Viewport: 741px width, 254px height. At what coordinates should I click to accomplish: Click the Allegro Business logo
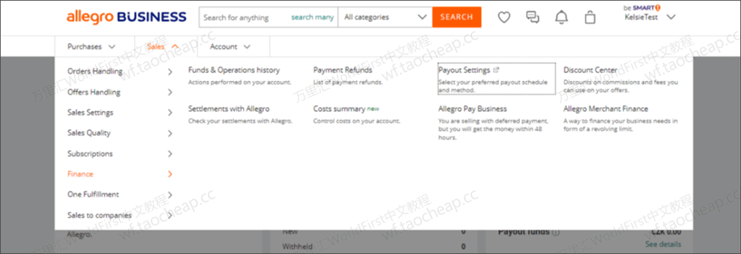126,17
